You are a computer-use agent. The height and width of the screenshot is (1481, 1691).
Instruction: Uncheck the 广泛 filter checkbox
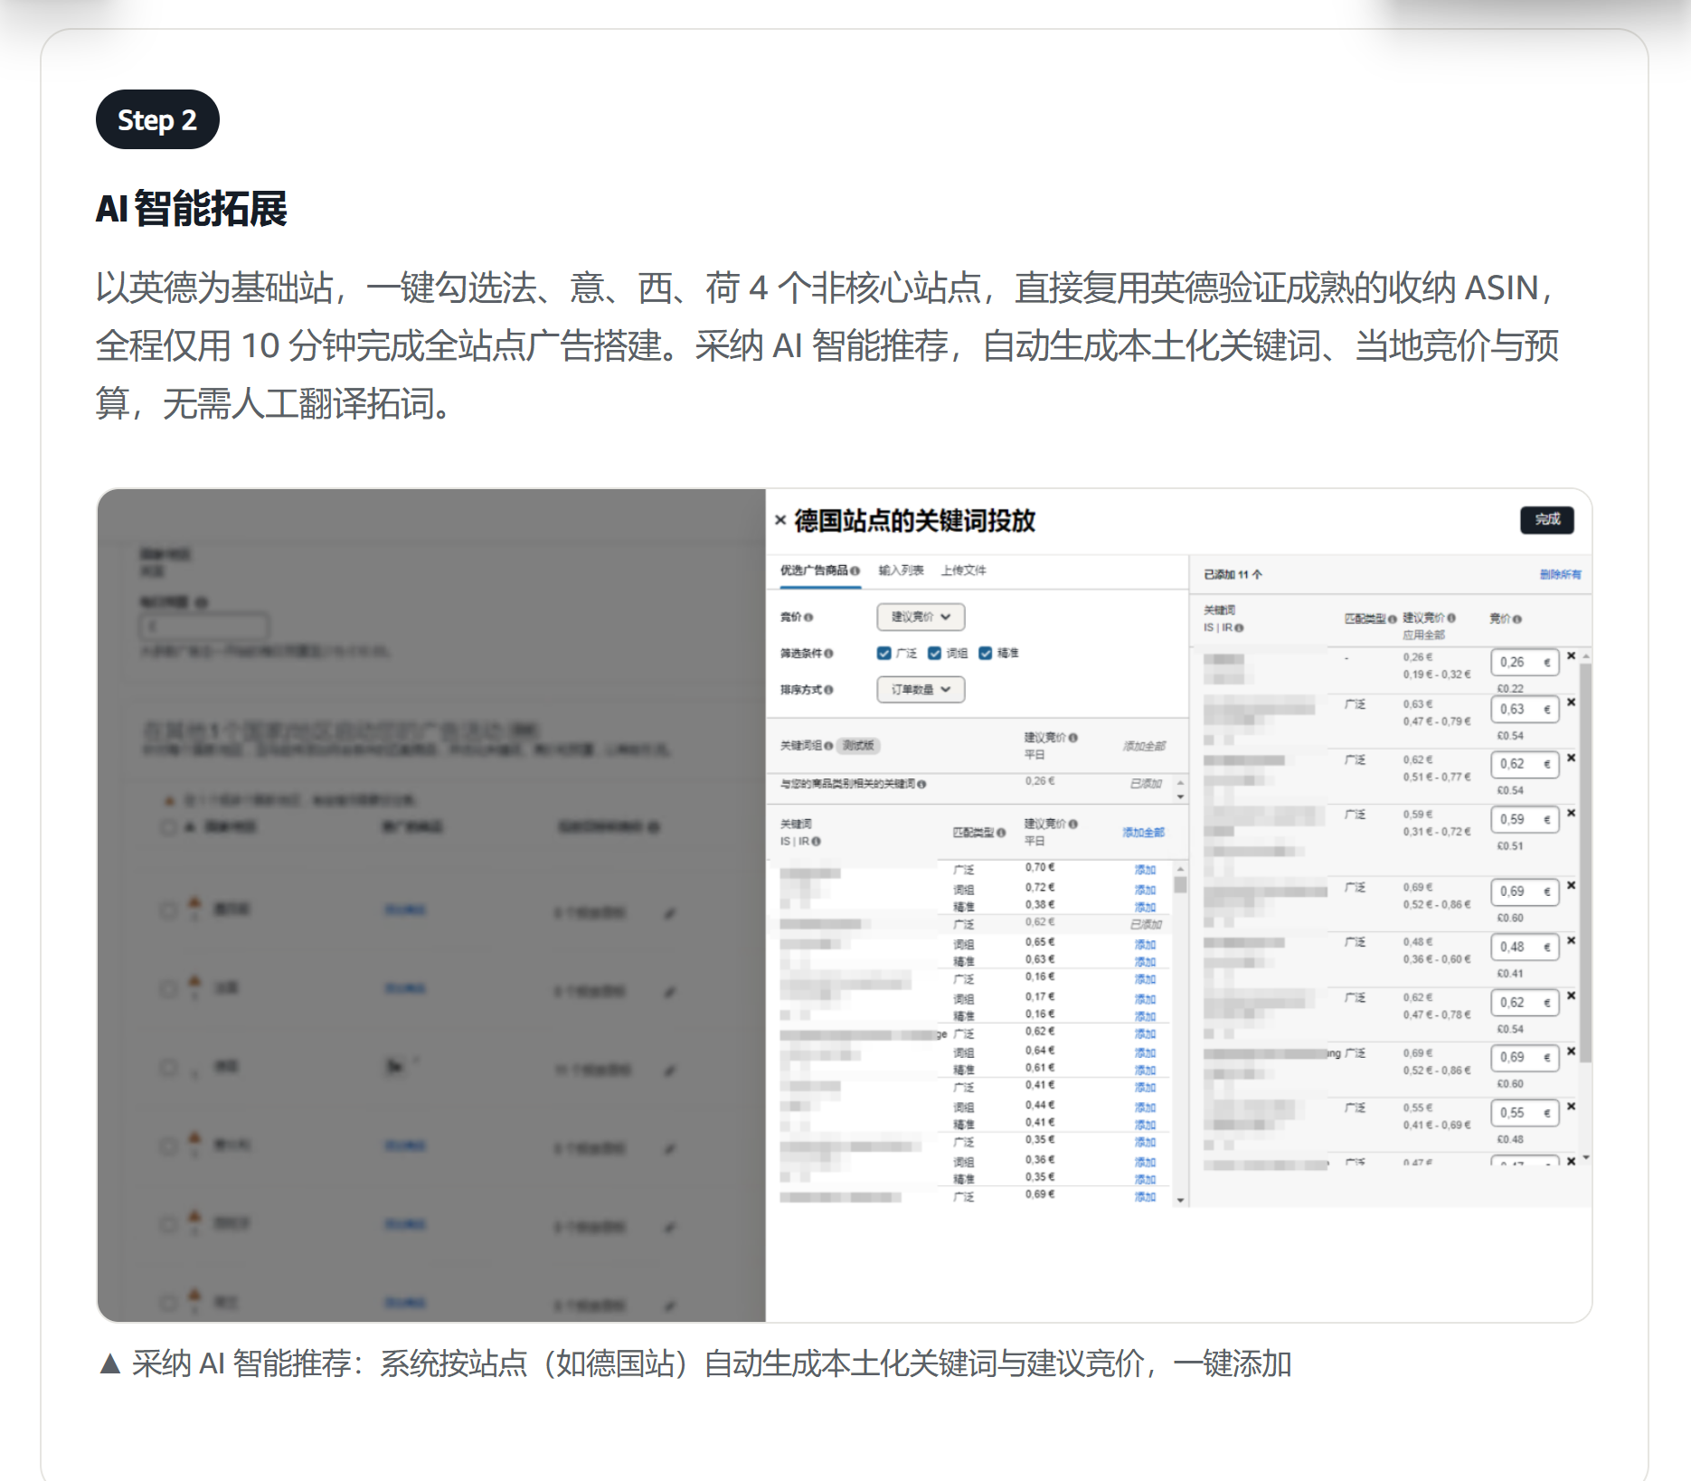(x=883, y=653)
